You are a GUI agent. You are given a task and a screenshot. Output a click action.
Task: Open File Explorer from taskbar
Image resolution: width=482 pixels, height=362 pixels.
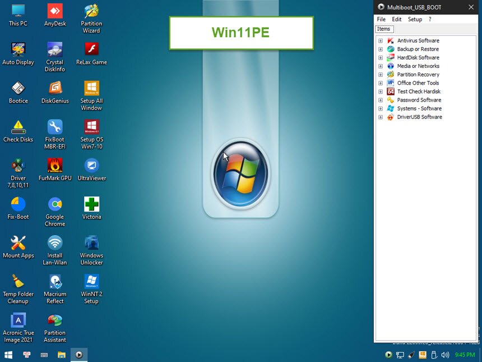62,355
